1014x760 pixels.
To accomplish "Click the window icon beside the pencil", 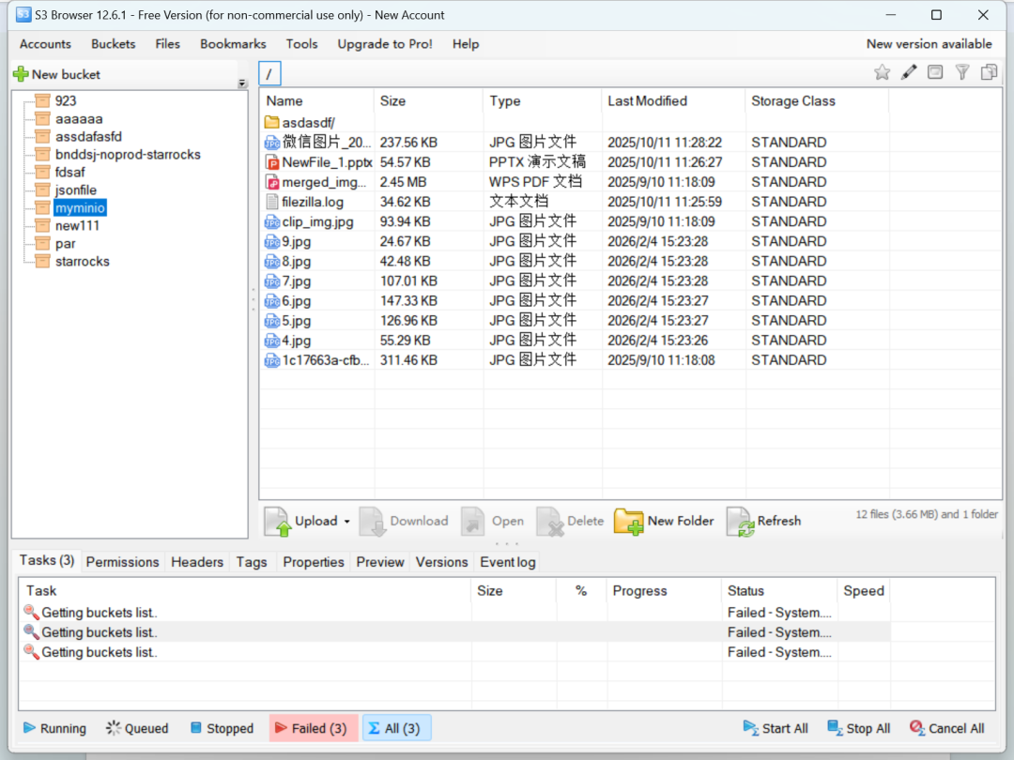I will tap(935, 72).
